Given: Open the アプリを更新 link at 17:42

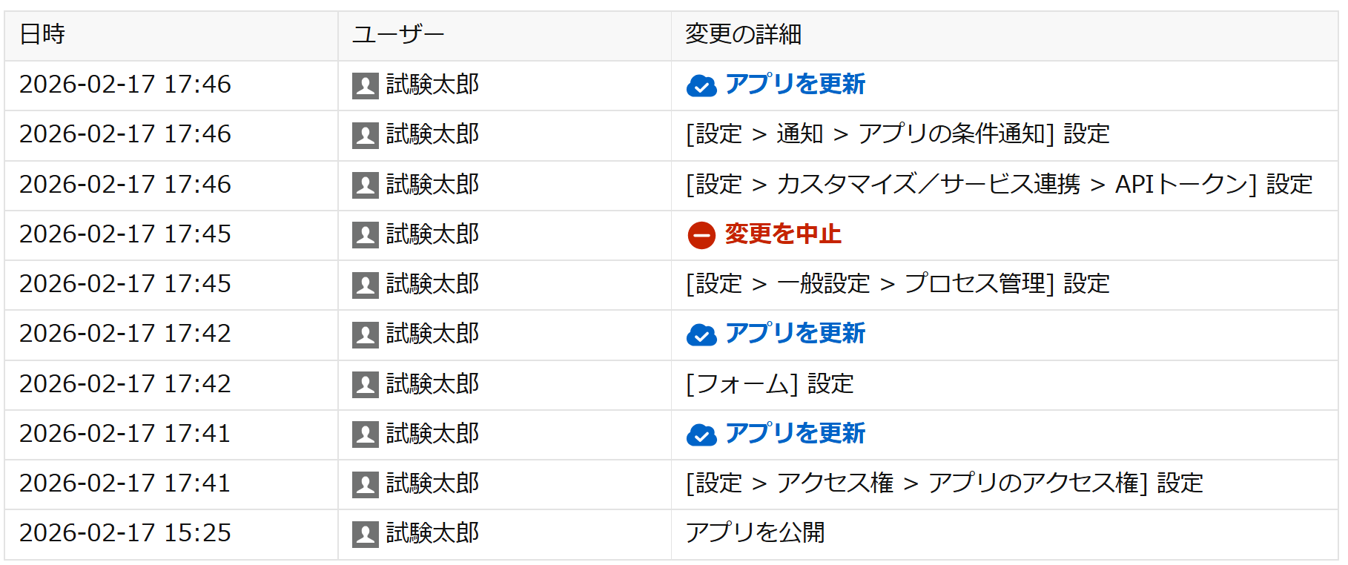Looking at the screenshot, I should pyautogui.click(x=795, y=334).
